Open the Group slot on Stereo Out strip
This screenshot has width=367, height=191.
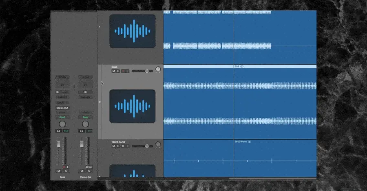tap(86, 113)
